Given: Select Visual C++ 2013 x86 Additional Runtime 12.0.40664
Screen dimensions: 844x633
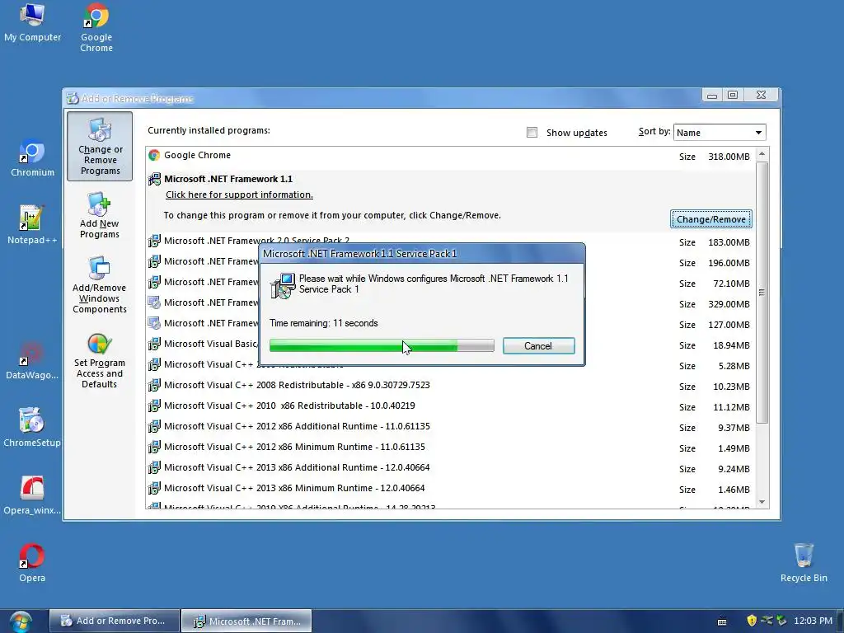Looking at the screenshot, I should (451, 468).
